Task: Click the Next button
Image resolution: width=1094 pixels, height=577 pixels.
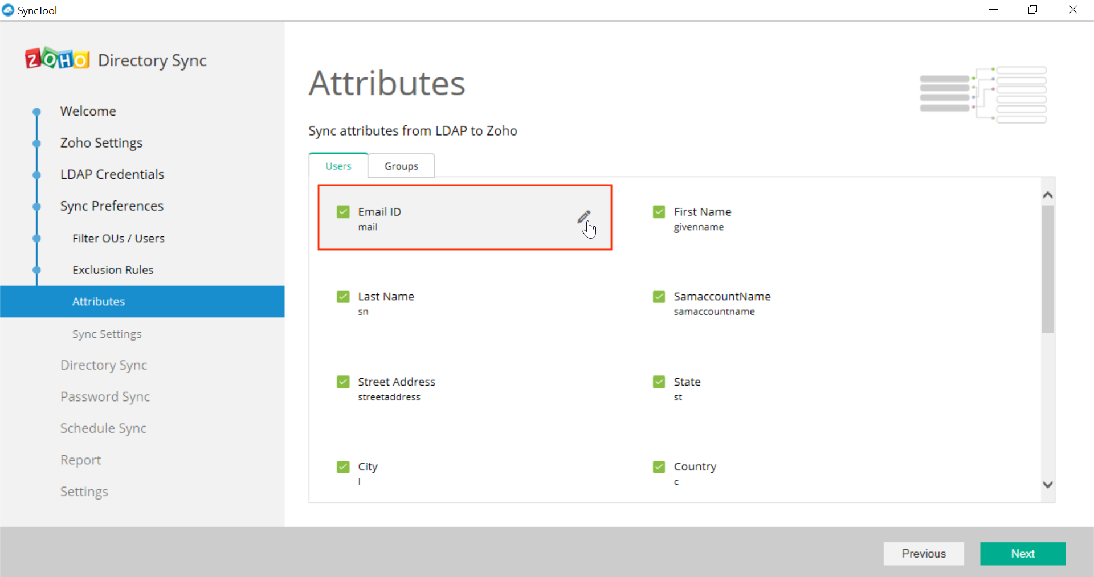Action: (1022, 553)
